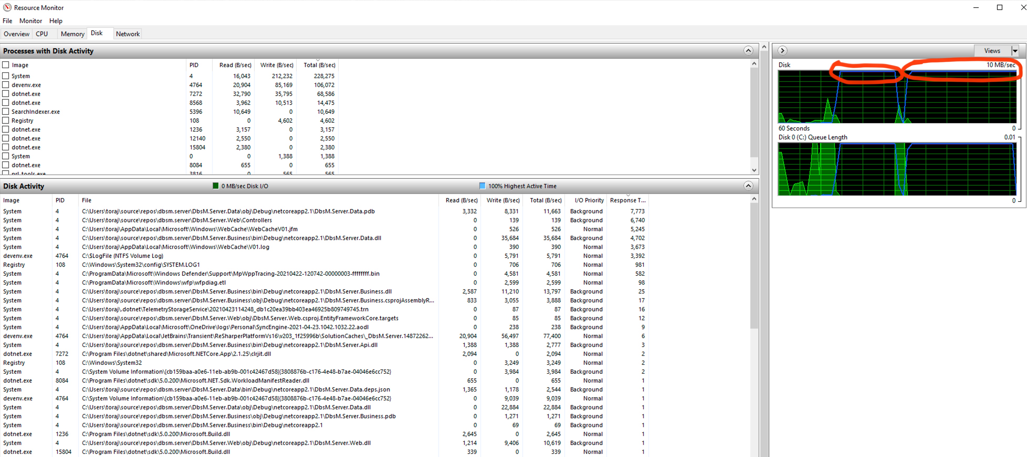Click green Disk I/O legend square
The image size is (1027, 457).
[216, 186]
